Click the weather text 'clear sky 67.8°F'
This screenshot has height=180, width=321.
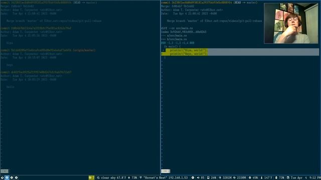tap(113, 178)
